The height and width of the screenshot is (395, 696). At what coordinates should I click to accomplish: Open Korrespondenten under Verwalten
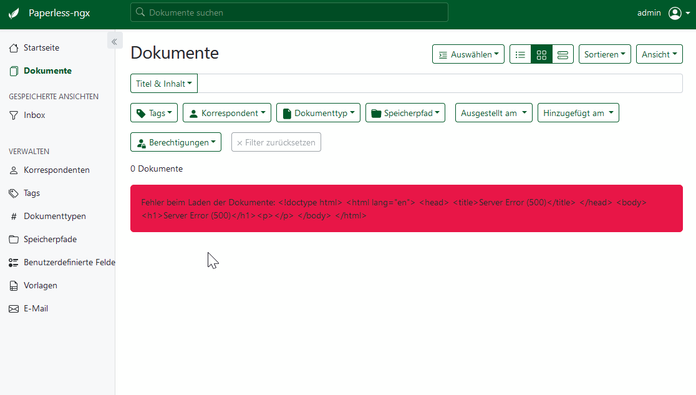(x=57, y=170)
